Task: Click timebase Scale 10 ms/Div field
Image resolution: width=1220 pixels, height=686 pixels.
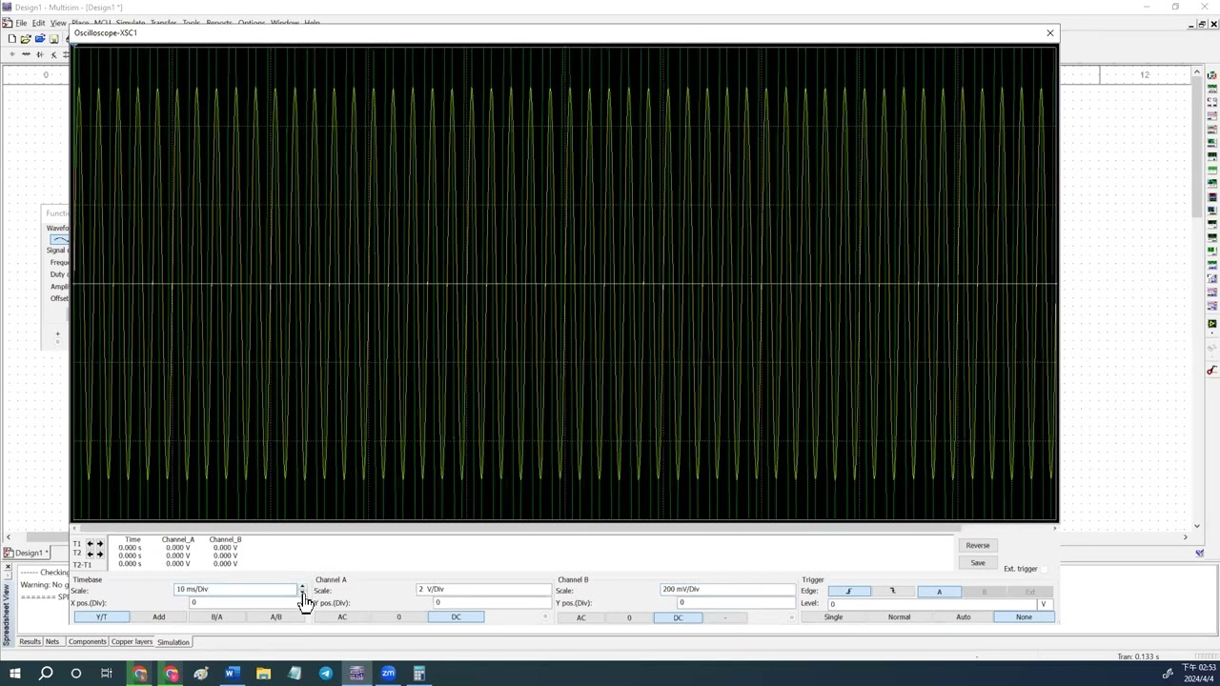Action: pos(234,589)
